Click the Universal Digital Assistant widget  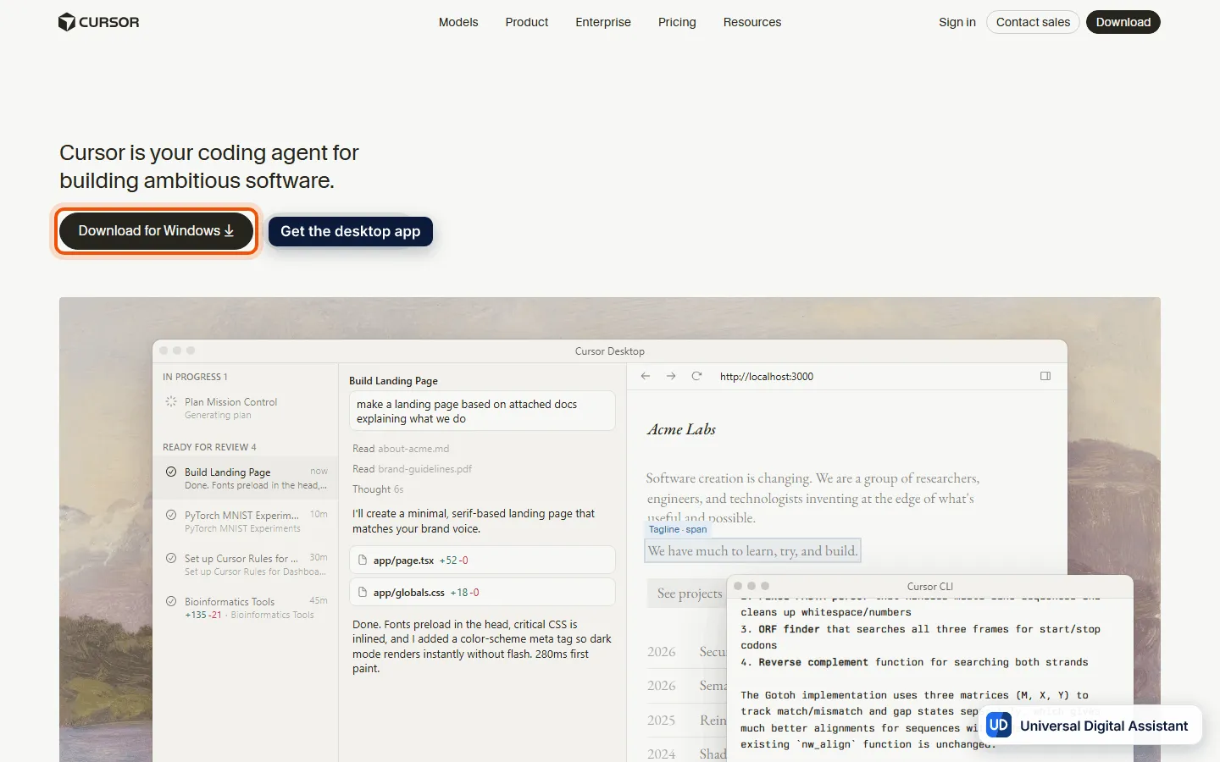click(1090, 726)
